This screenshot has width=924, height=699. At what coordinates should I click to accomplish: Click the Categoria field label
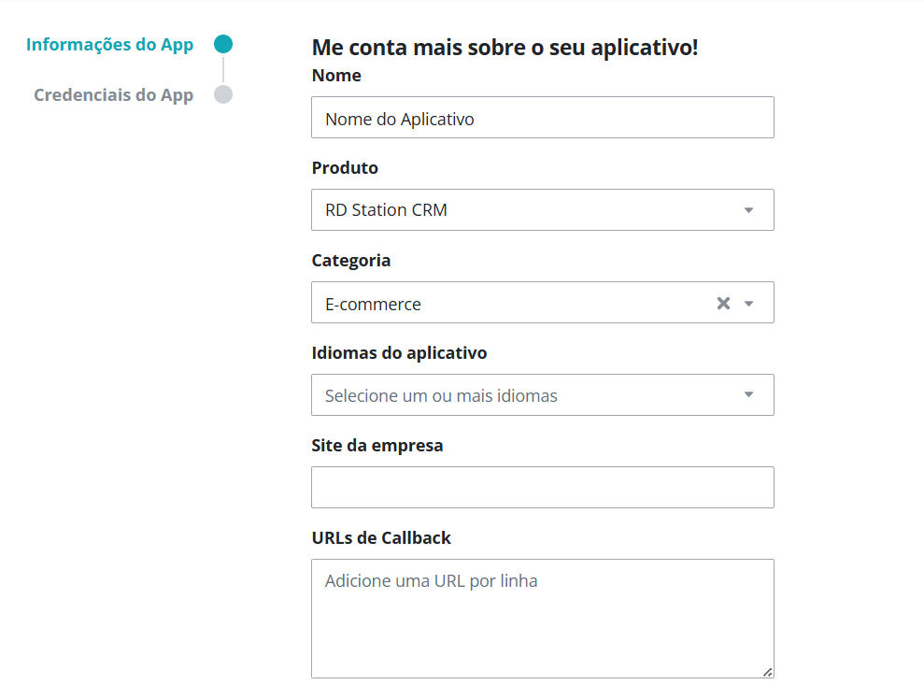click(x=350, y=261)
